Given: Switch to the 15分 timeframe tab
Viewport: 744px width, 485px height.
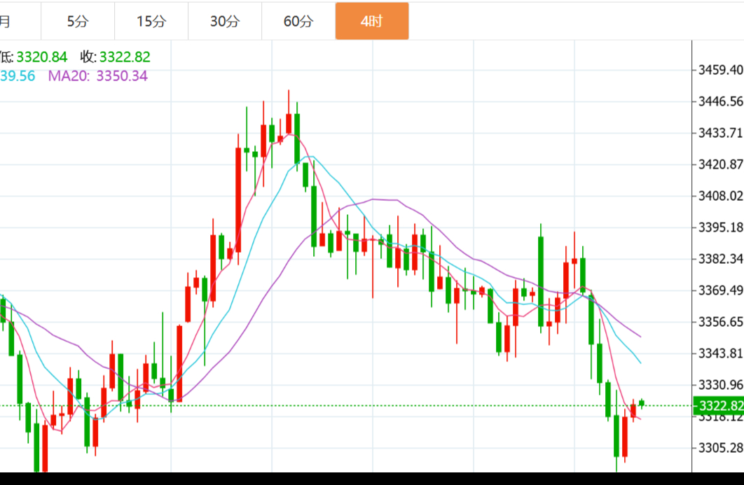Looking at the screenshot, I should coord(151,21).
